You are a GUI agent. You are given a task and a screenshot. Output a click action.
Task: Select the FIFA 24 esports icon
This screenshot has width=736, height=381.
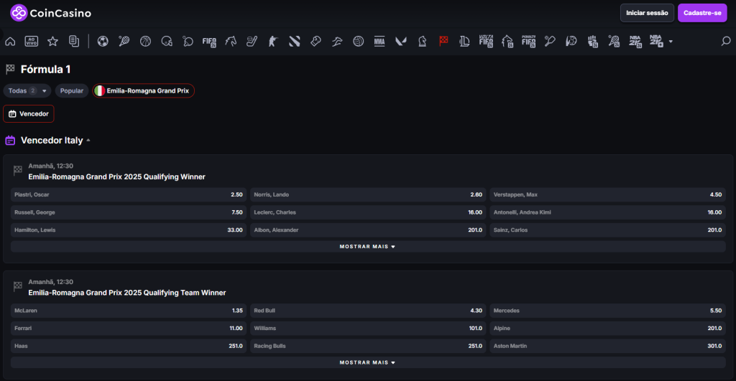click(x=209, y=41)
